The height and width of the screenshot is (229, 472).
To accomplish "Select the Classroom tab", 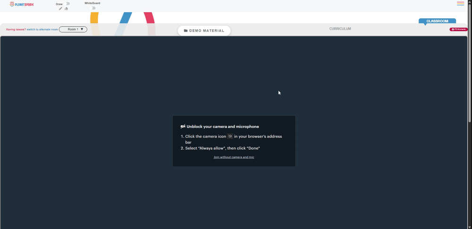I will point(437,21).
